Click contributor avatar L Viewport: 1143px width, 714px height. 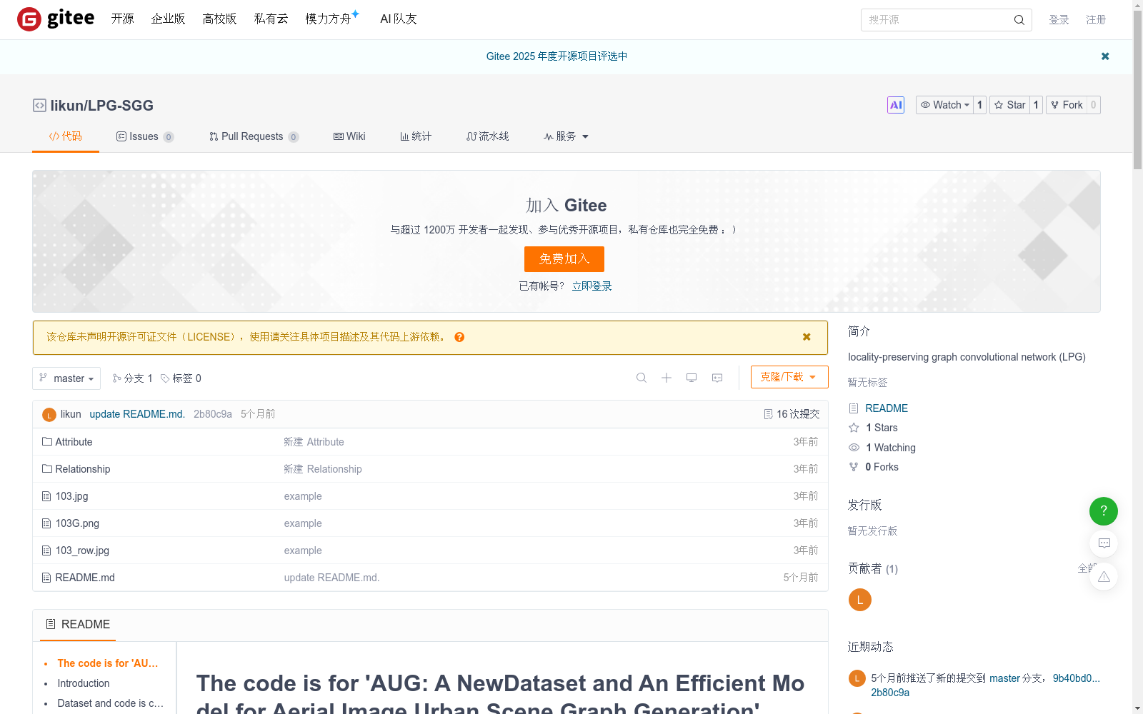pos(860,600)
